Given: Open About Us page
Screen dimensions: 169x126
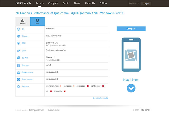Looking at the screenshot, I should click(90, 3).
